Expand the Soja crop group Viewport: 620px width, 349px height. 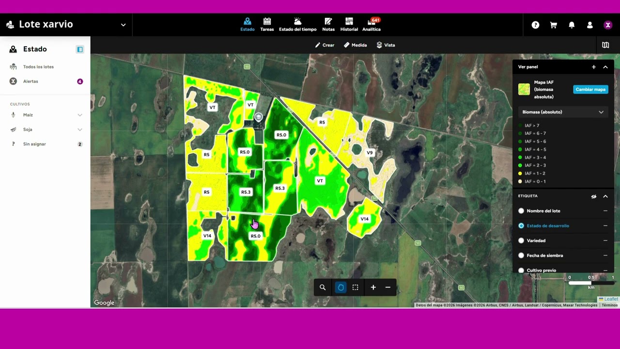pyautogui.click(x=80, y=129)
